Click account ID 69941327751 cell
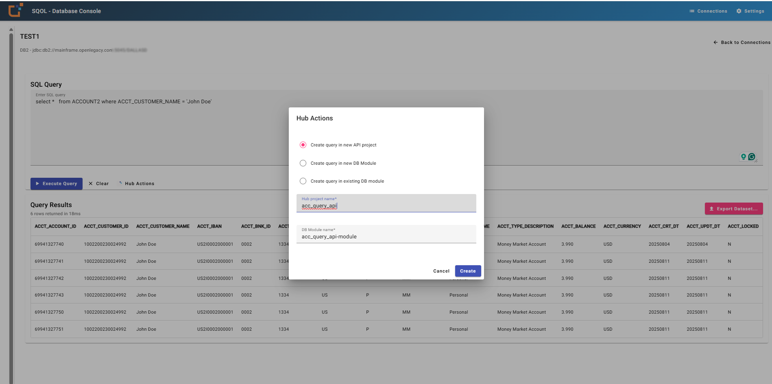Image resolution: width=772 pixels, height=384 pixels. tap(49, 329)
